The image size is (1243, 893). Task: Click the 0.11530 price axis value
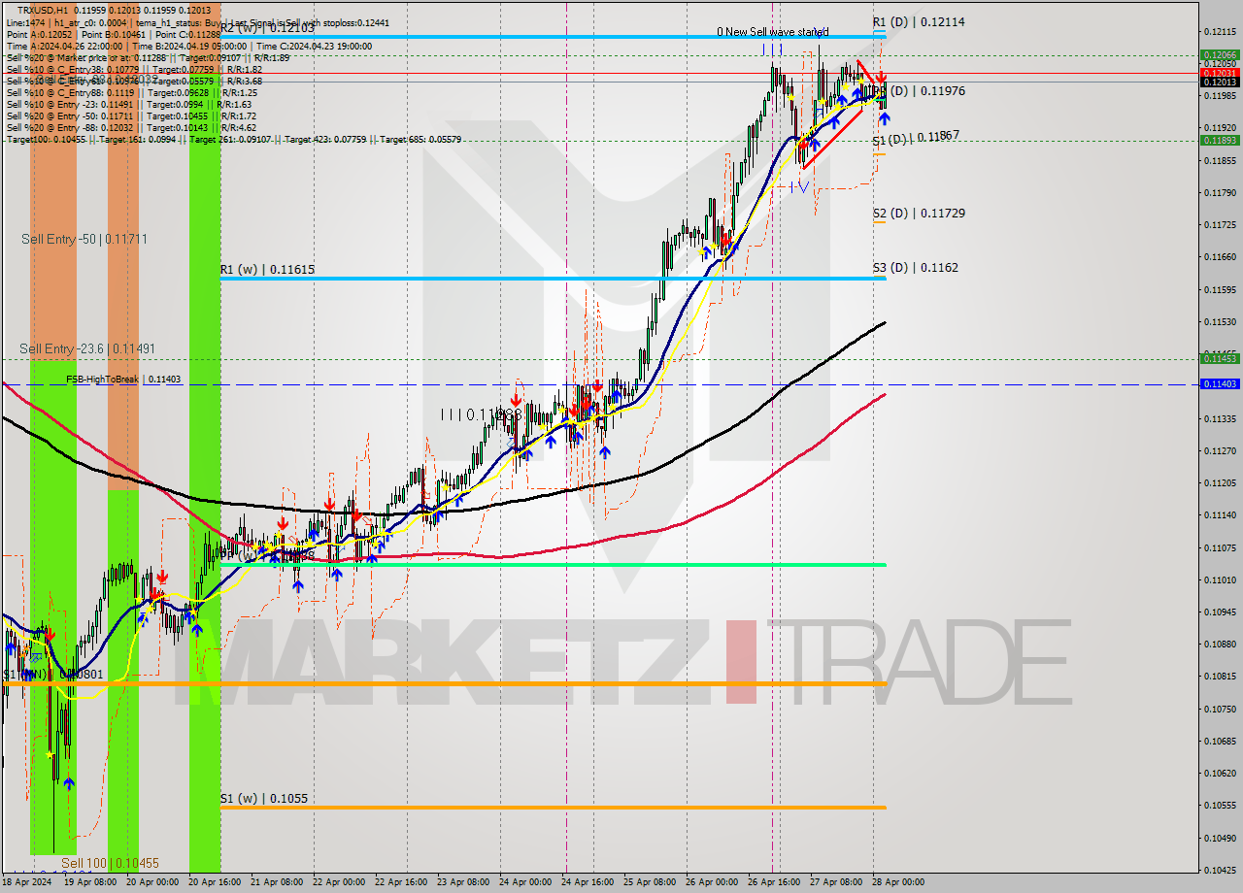coord(1220,321)
